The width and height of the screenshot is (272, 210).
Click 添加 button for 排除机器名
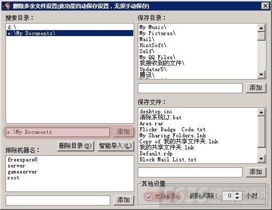[x=124, y=200]
